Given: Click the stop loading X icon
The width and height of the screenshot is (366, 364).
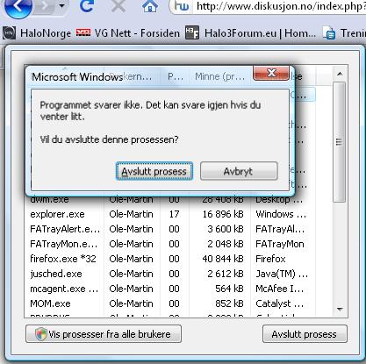Looking at the screenshot, I should (x=118, y=6).
